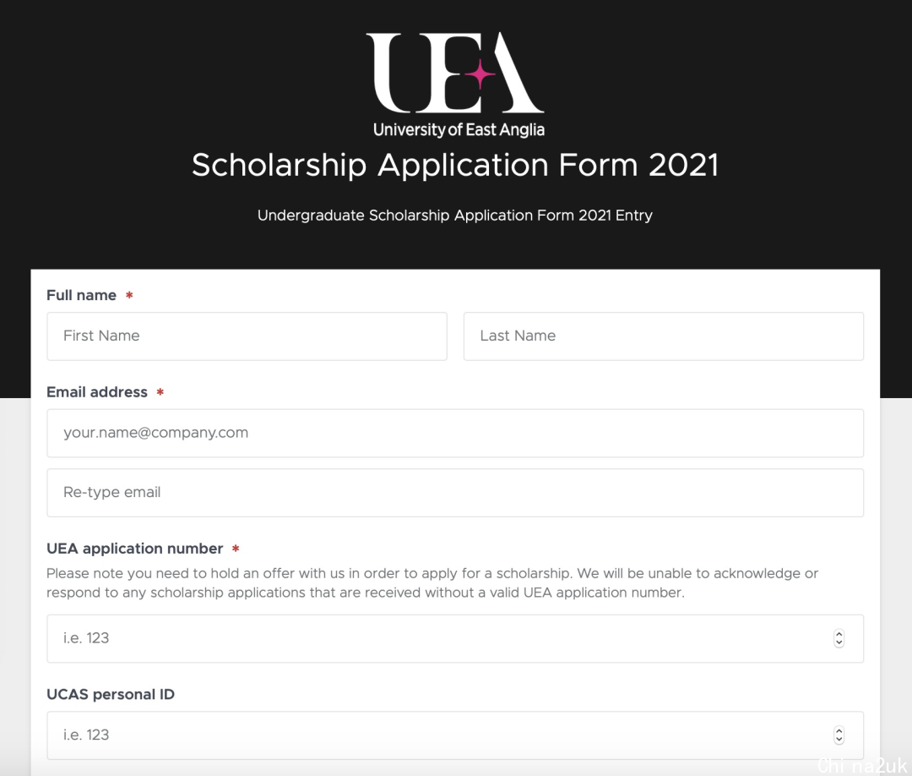Click the Full name label
The image size is (912, 776).
point(81,295)
